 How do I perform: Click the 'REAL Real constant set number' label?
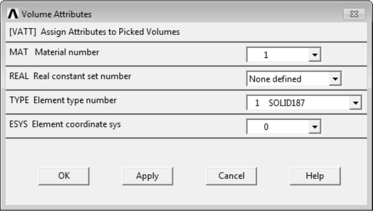coord(70,76)
